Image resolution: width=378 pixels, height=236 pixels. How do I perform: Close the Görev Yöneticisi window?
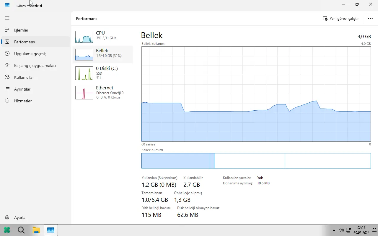pyautogui.click(x=371, y=4)
